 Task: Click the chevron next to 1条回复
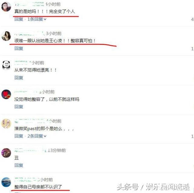click(x=45, y=19)
